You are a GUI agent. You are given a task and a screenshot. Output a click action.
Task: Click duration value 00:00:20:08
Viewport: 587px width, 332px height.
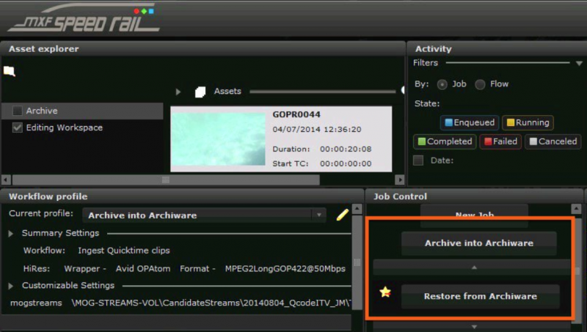346,150
